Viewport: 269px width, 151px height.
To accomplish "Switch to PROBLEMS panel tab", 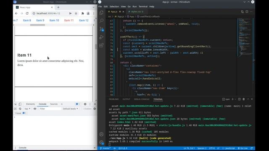I will pos(113,99).
